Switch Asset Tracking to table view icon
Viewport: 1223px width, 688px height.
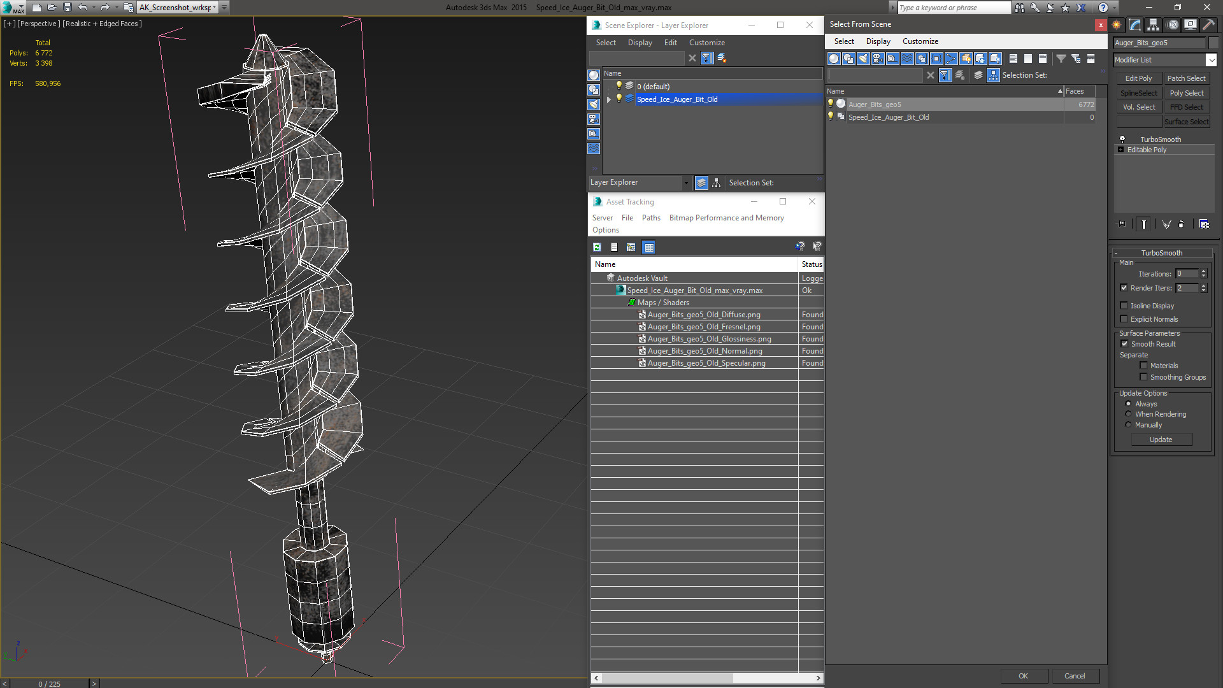[x=648, y=247]
